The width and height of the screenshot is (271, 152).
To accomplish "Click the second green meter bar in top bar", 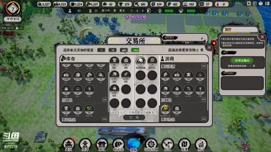I will (x=191, y=11).
